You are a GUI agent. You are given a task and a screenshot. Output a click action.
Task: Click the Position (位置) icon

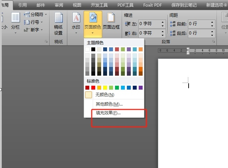click(225, 17)
